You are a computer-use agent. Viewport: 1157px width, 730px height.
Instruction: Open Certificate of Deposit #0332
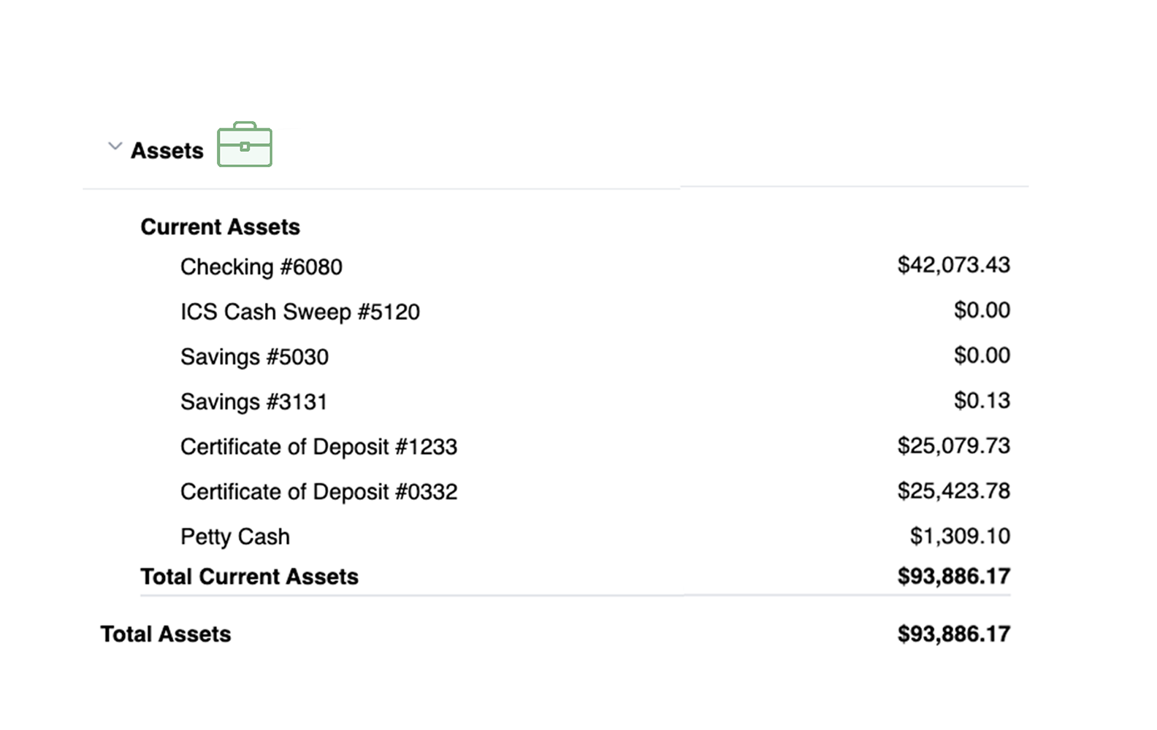pyautogui.click(x=318, y=492)
